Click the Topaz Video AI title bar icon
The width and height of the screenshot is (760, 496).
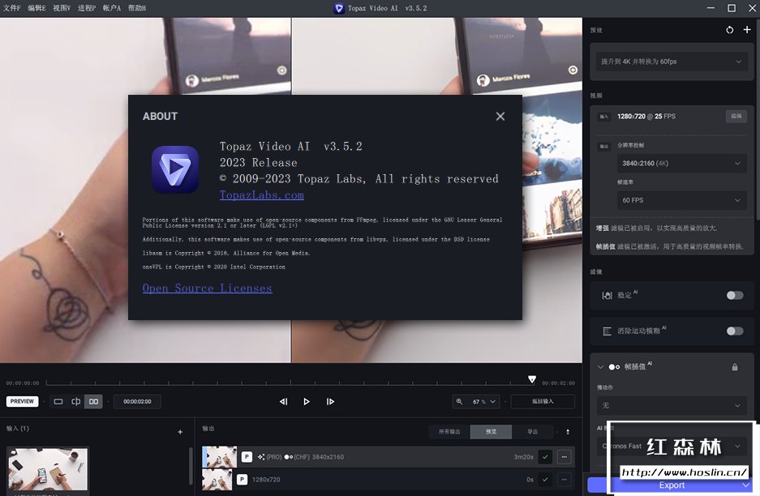(x=339, y=8)
